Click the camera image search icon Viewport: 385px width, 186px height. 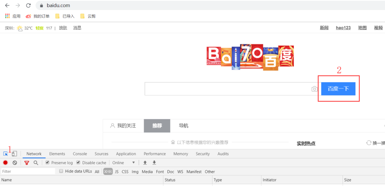click(314, 89)
